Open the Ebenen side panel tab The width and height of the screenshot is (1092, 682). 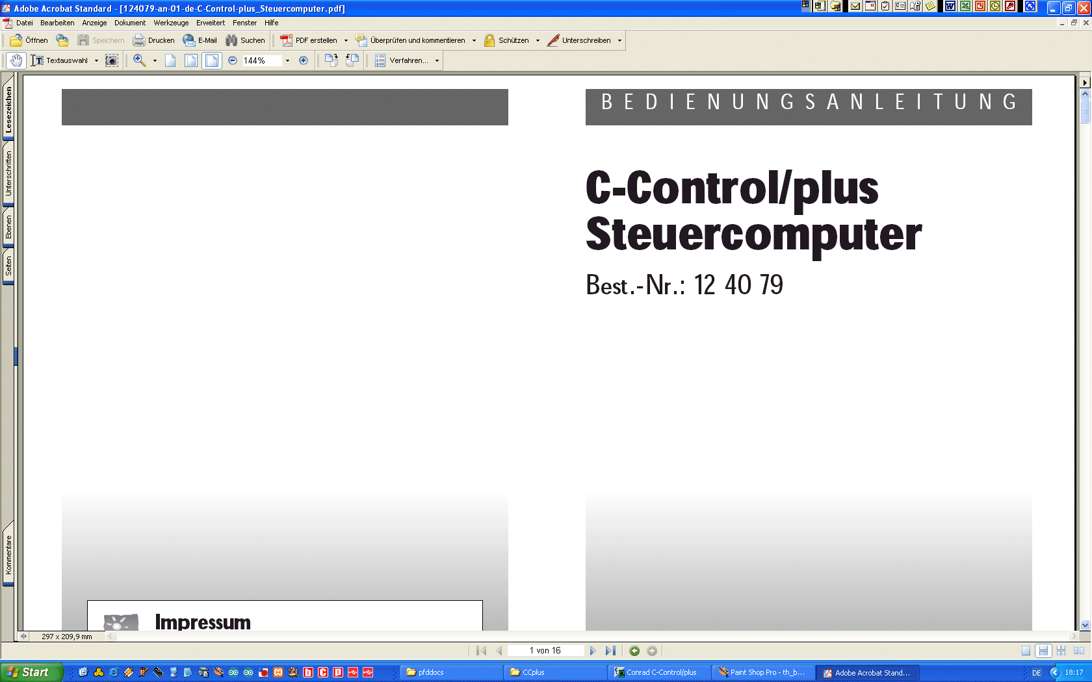click(8, 227)
